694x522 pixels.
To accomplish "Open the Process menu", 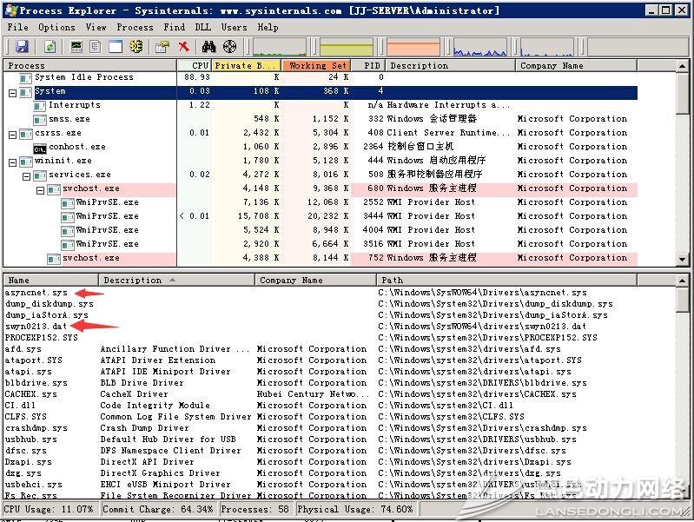I will point(135,27).
